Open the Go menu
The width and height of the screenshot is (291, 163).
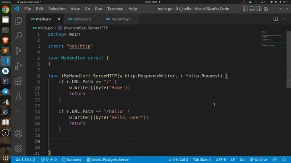pyautogui.click(x=87, y=9)
